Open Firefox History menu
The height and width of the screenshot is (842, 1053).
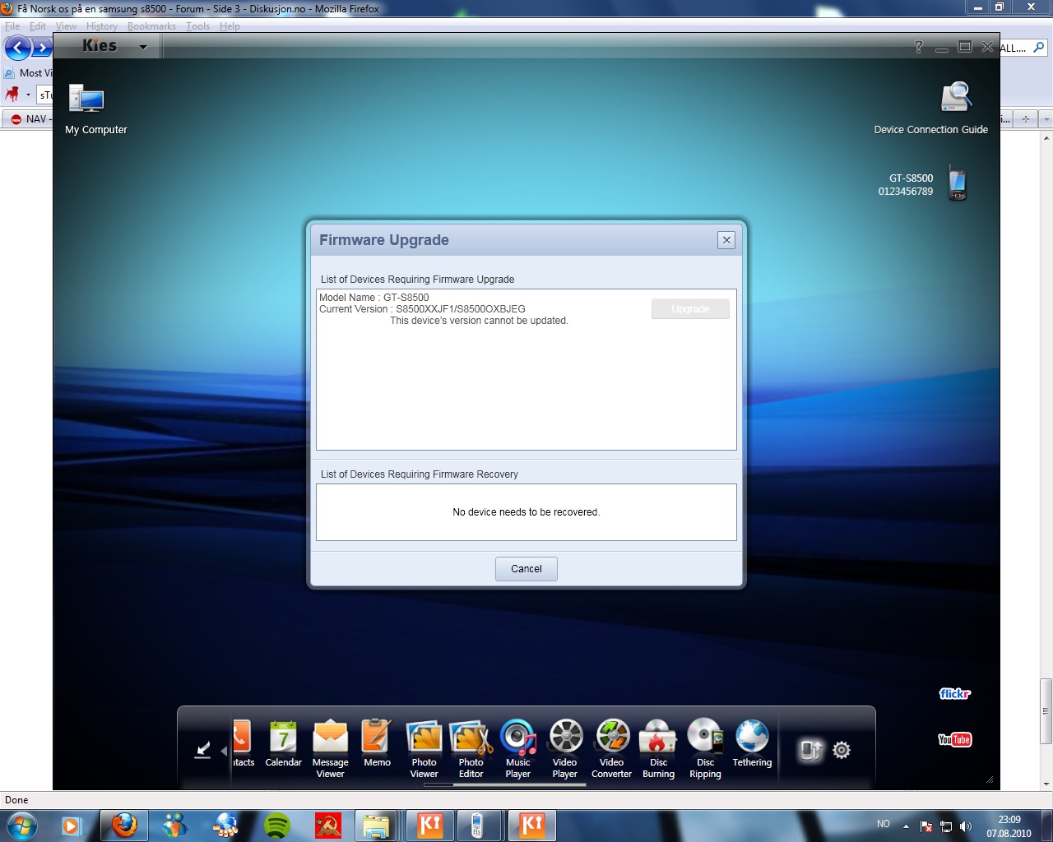102,26
